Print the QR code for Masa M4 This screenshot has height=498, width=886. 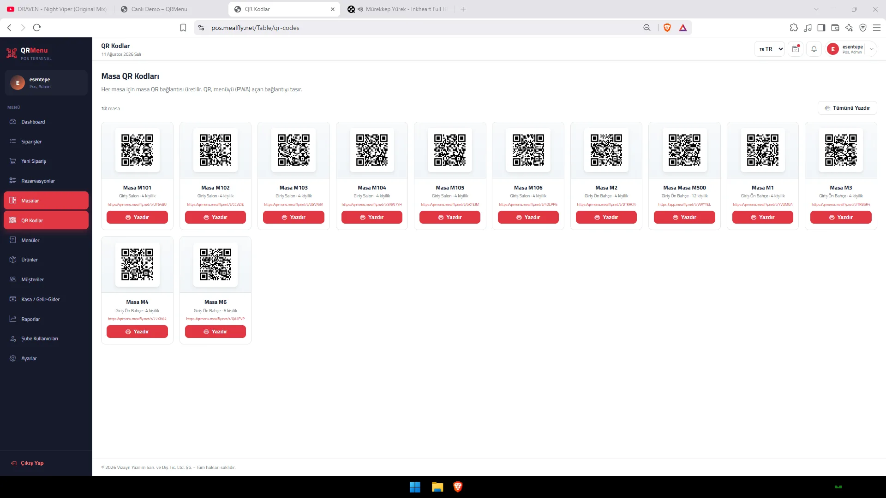point(137,332)
